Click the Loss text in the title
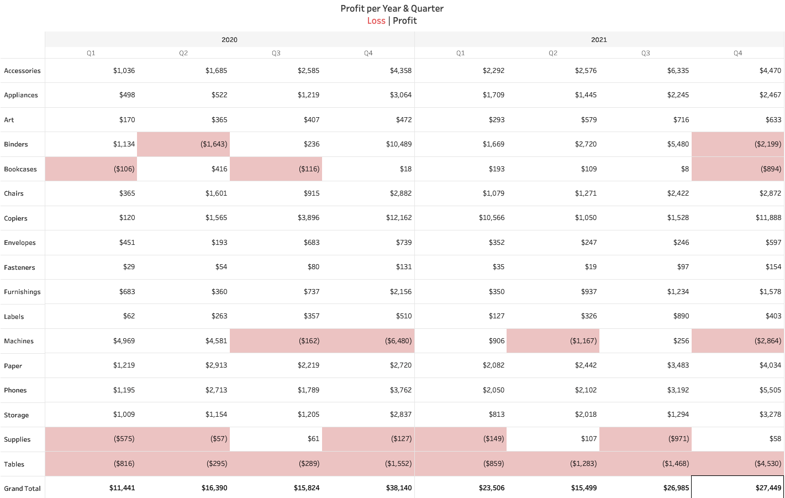This screenshot has height=498, width=785. pos(376,21)
